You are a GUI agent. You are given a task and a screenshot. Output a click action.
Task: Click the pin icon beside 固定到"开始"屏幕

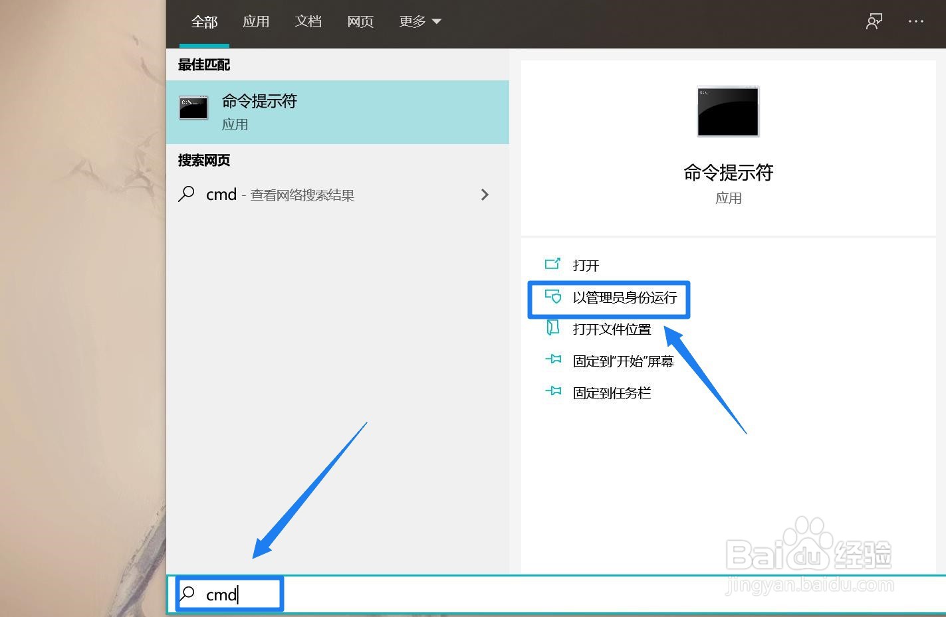point(553,359)
